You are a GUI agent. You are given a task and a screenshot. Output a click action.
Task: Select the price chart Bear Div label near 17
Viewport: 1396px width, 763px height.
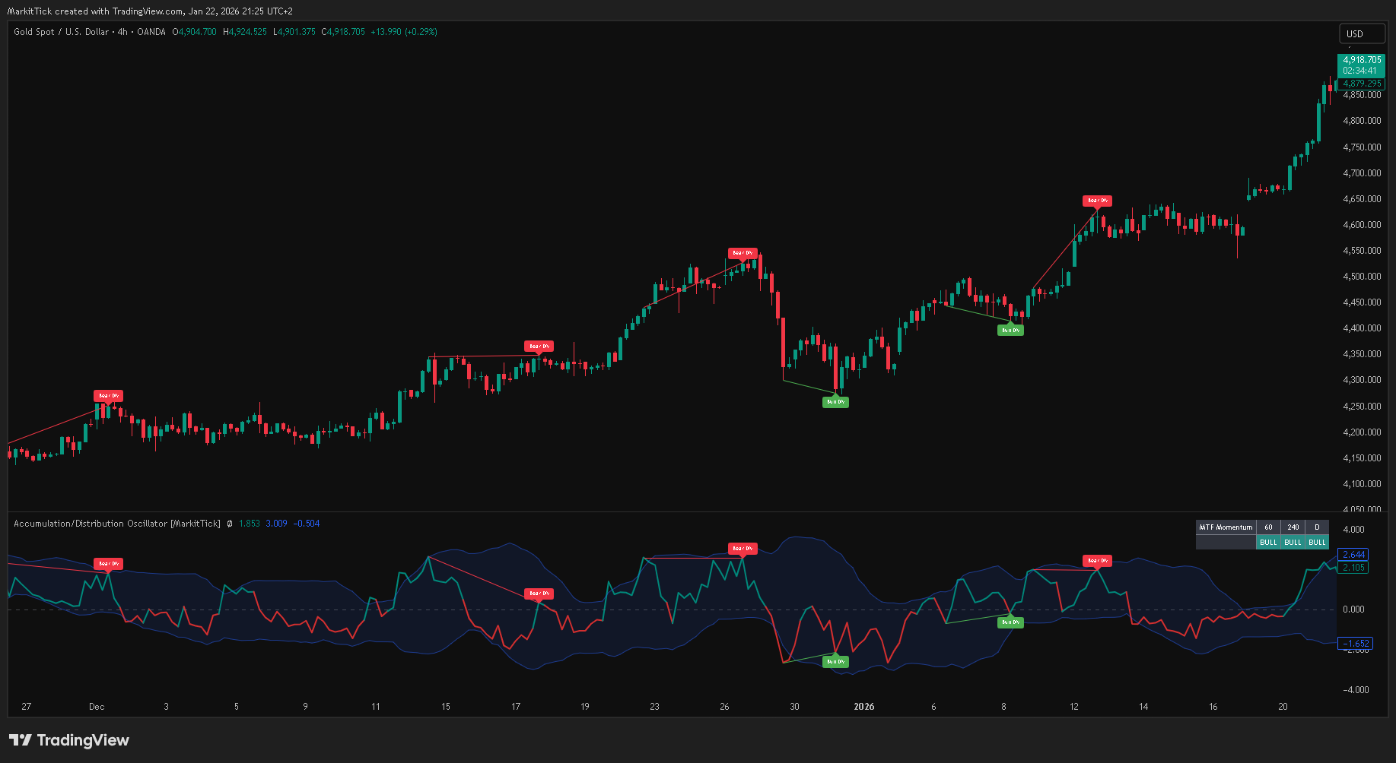click(539, 347)
